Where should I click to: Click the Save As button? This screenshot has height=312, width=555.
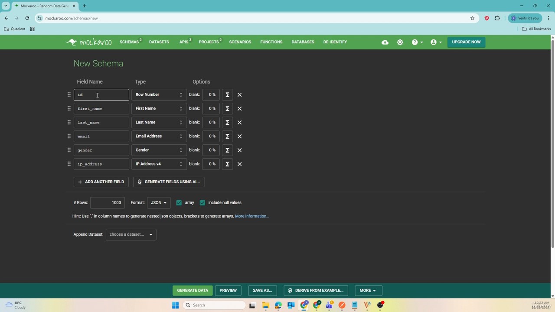[x=262, y=290]
